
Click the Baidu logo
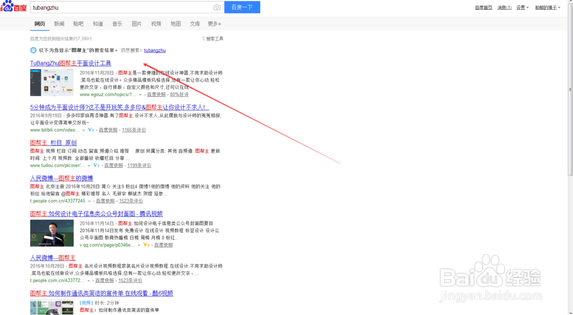14,6
